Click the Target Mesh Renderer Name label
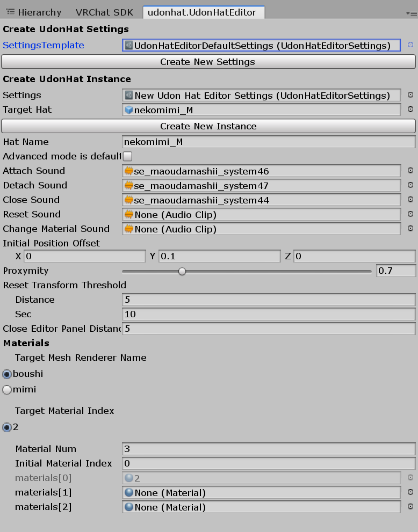Viewport: 418px width, 532px height. (81, 358)
